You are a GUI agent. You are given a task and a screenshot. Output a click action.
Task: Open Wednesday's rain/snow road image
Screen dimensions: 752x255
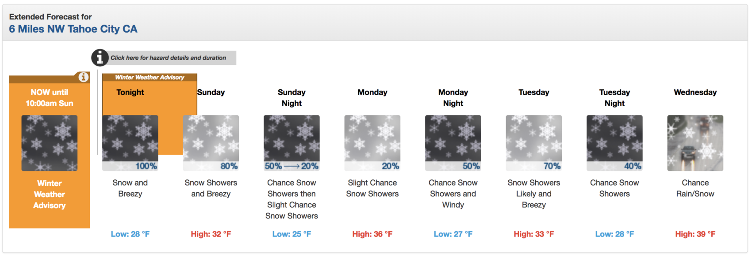click(695, 143)
